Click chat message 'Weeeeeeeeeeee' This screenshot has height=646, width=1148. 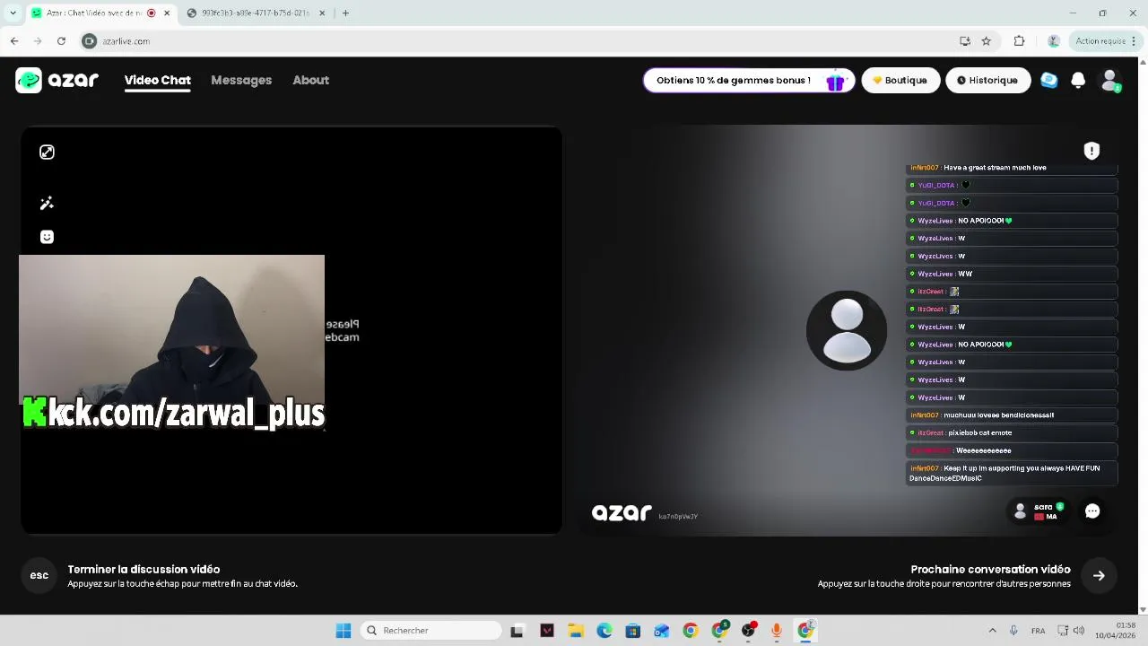(983, 450)
